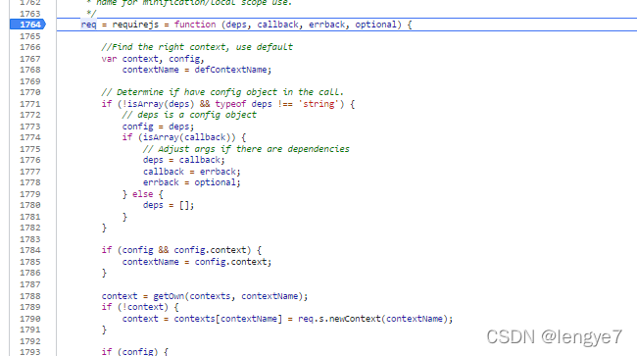Click line number 1766 in the gutter

point(30,47)
